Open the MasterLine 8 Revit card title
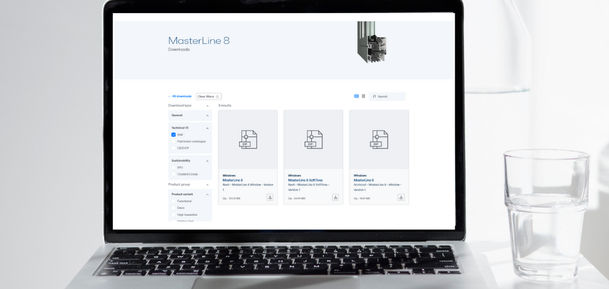609x289 pixels. (x=232, y=180)
